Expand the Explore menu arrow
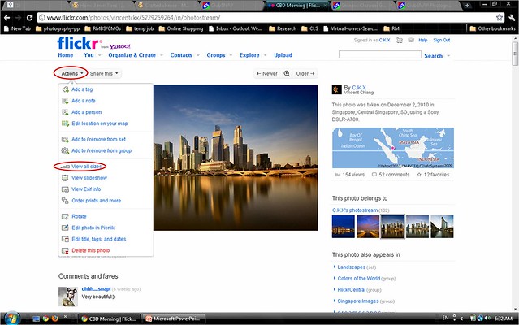The width and height of the screenshot is (519, 325). pyautogui.click(x=266, y=55)
